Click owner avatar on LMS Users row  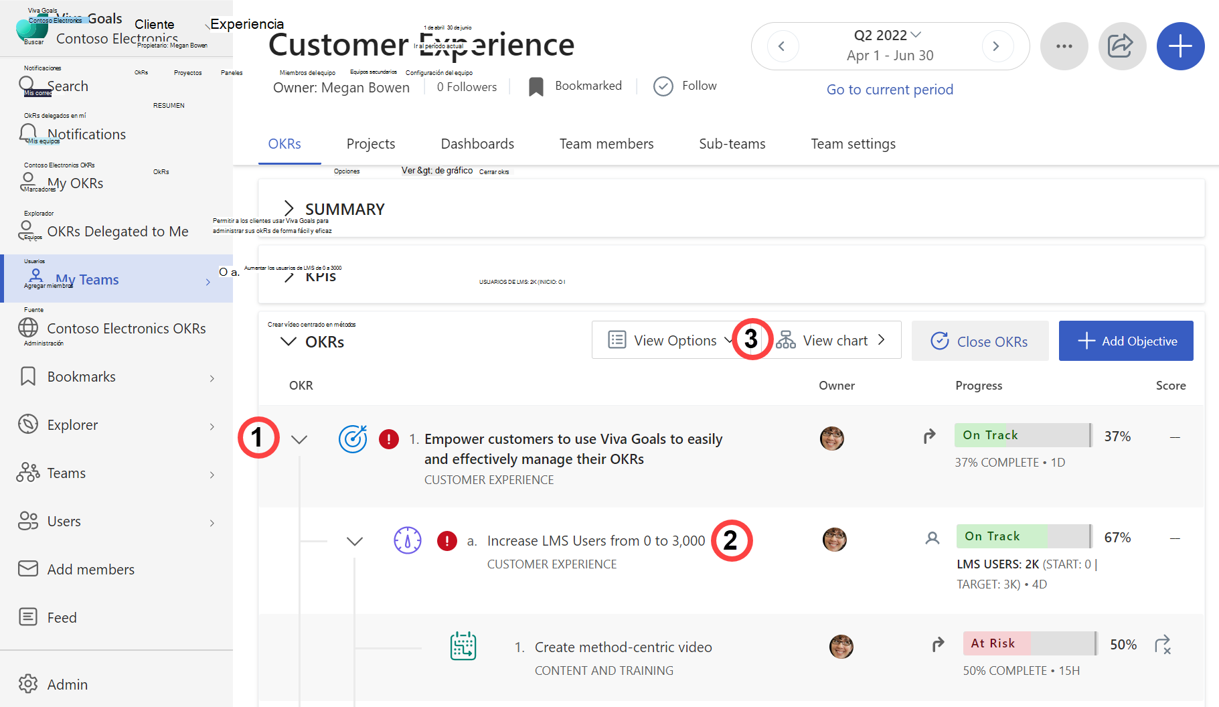point(835,539)
